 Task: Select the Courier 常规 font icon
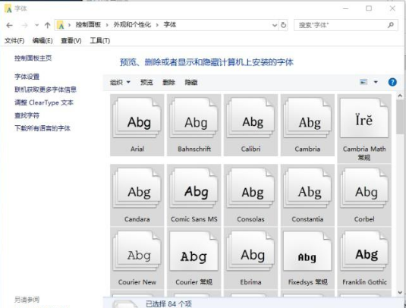(x=193, y=251)
